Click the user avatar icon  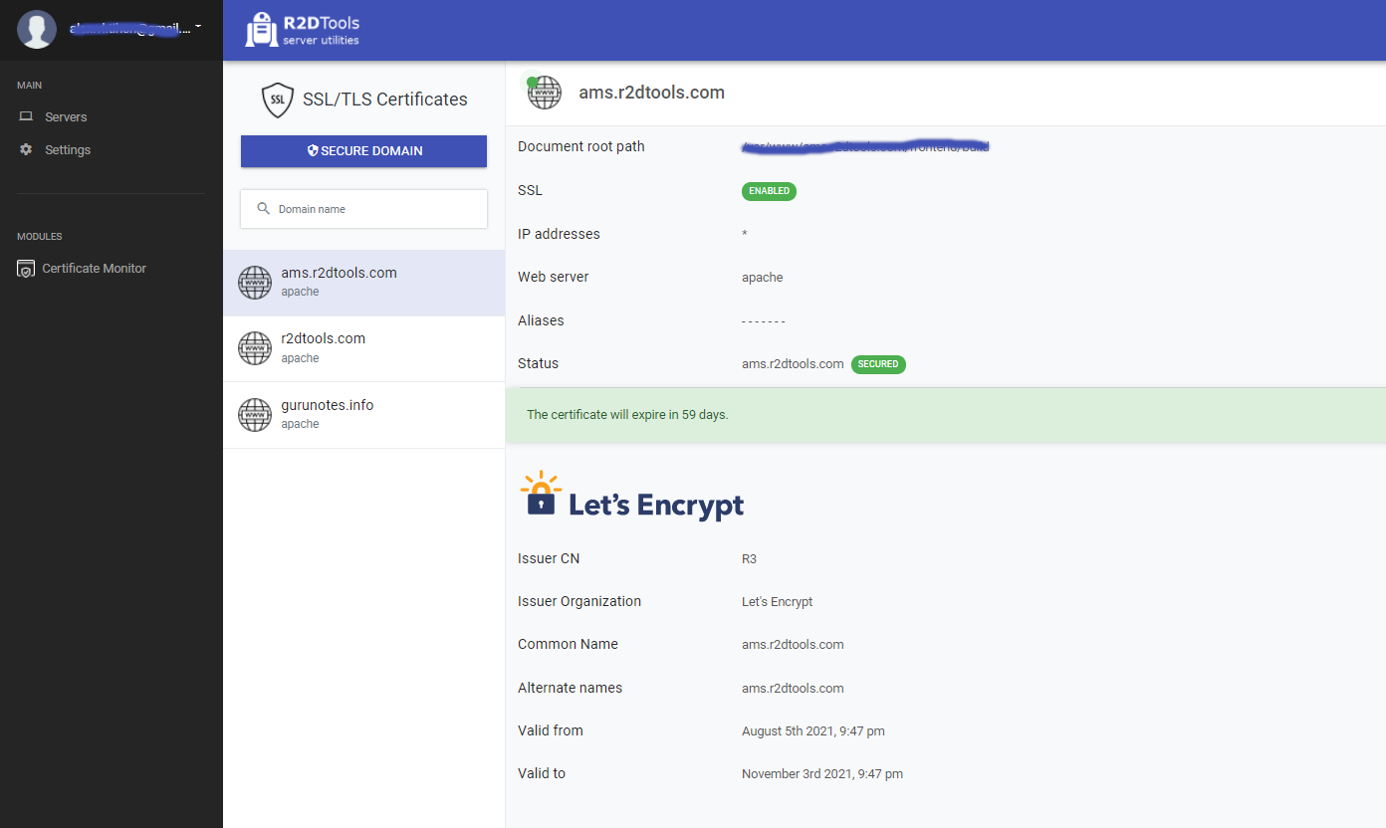click(x=37, y=30)
